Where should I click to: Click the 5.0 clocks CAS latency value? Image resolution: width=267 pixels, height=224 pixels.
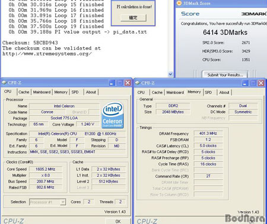(x=208, y=146)
